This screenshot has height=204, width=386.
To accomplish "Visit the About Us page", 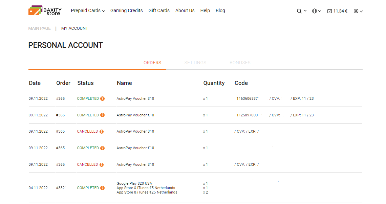I will (x=185, y=10).
